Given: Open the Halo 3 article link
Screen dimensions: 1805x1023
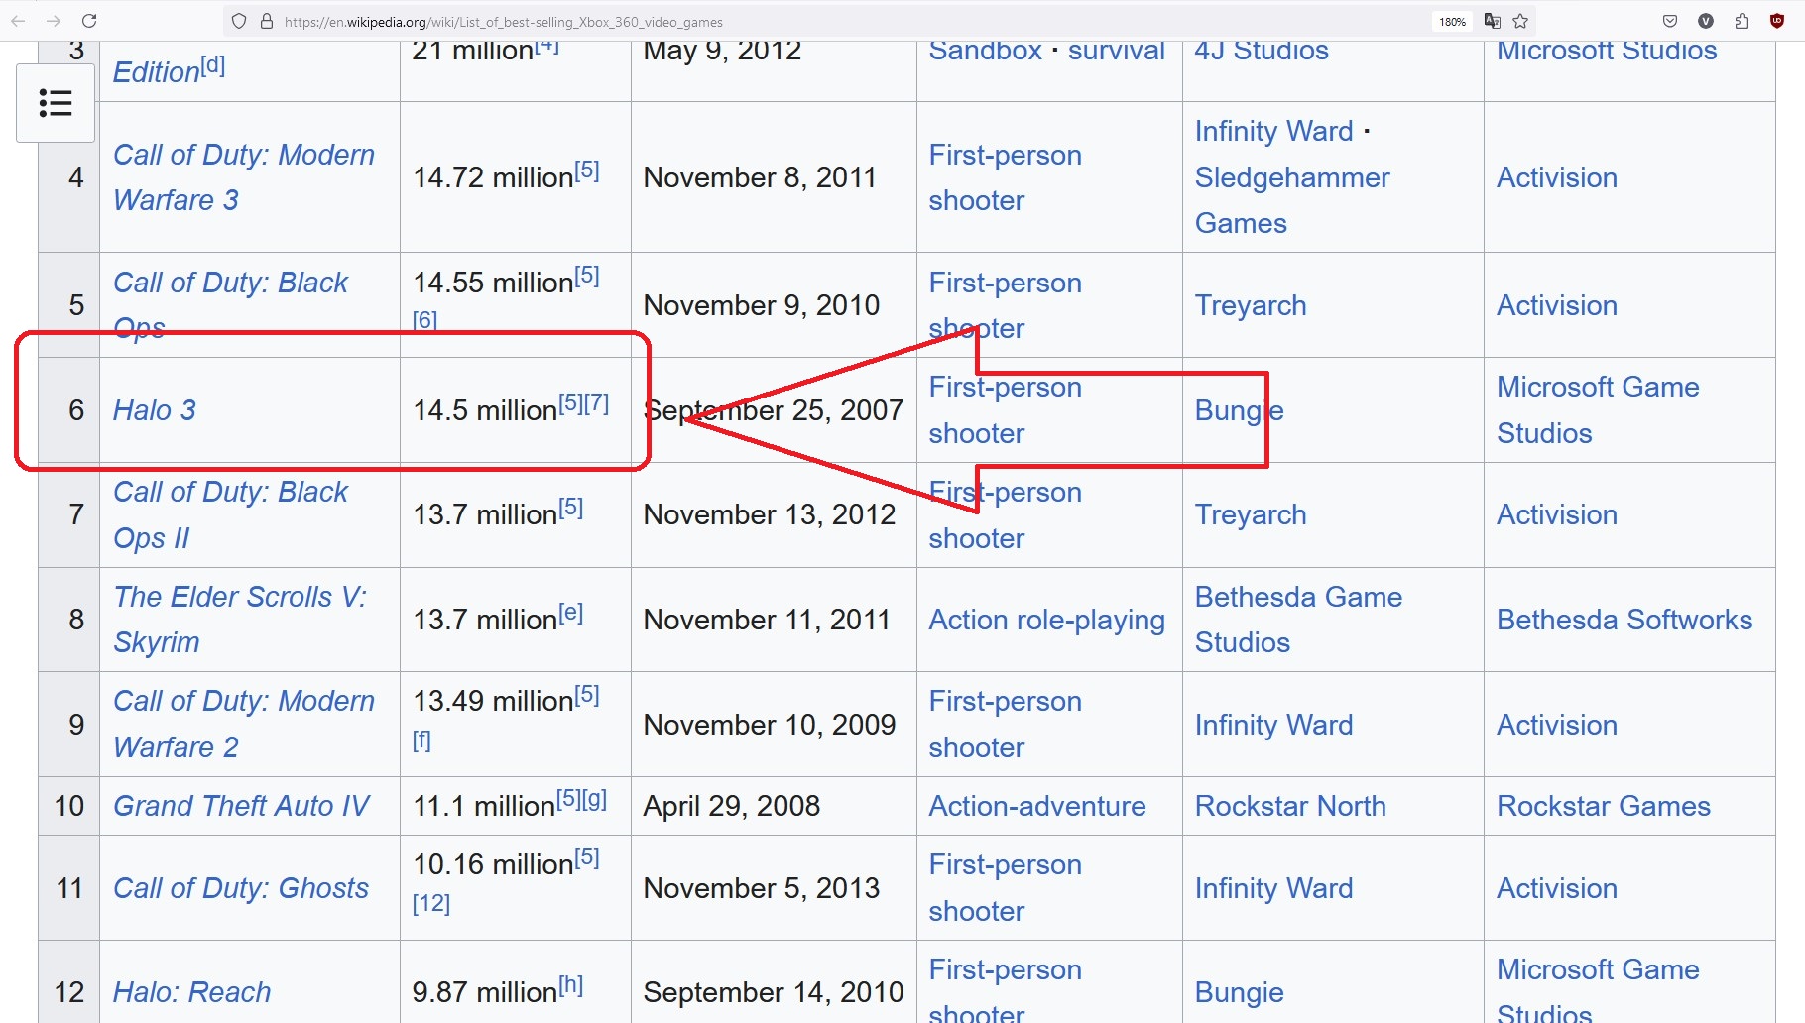Looking at the screenshot, I should click(x=155, y=410).
